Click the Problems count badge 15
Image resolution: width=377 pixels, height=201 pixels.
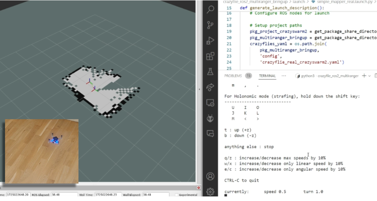coord(248,76)
